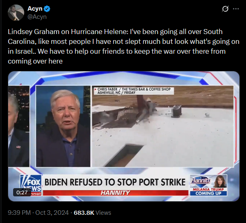
Task: Click the Chris Faber location caption
Action: tap(134, 91)
